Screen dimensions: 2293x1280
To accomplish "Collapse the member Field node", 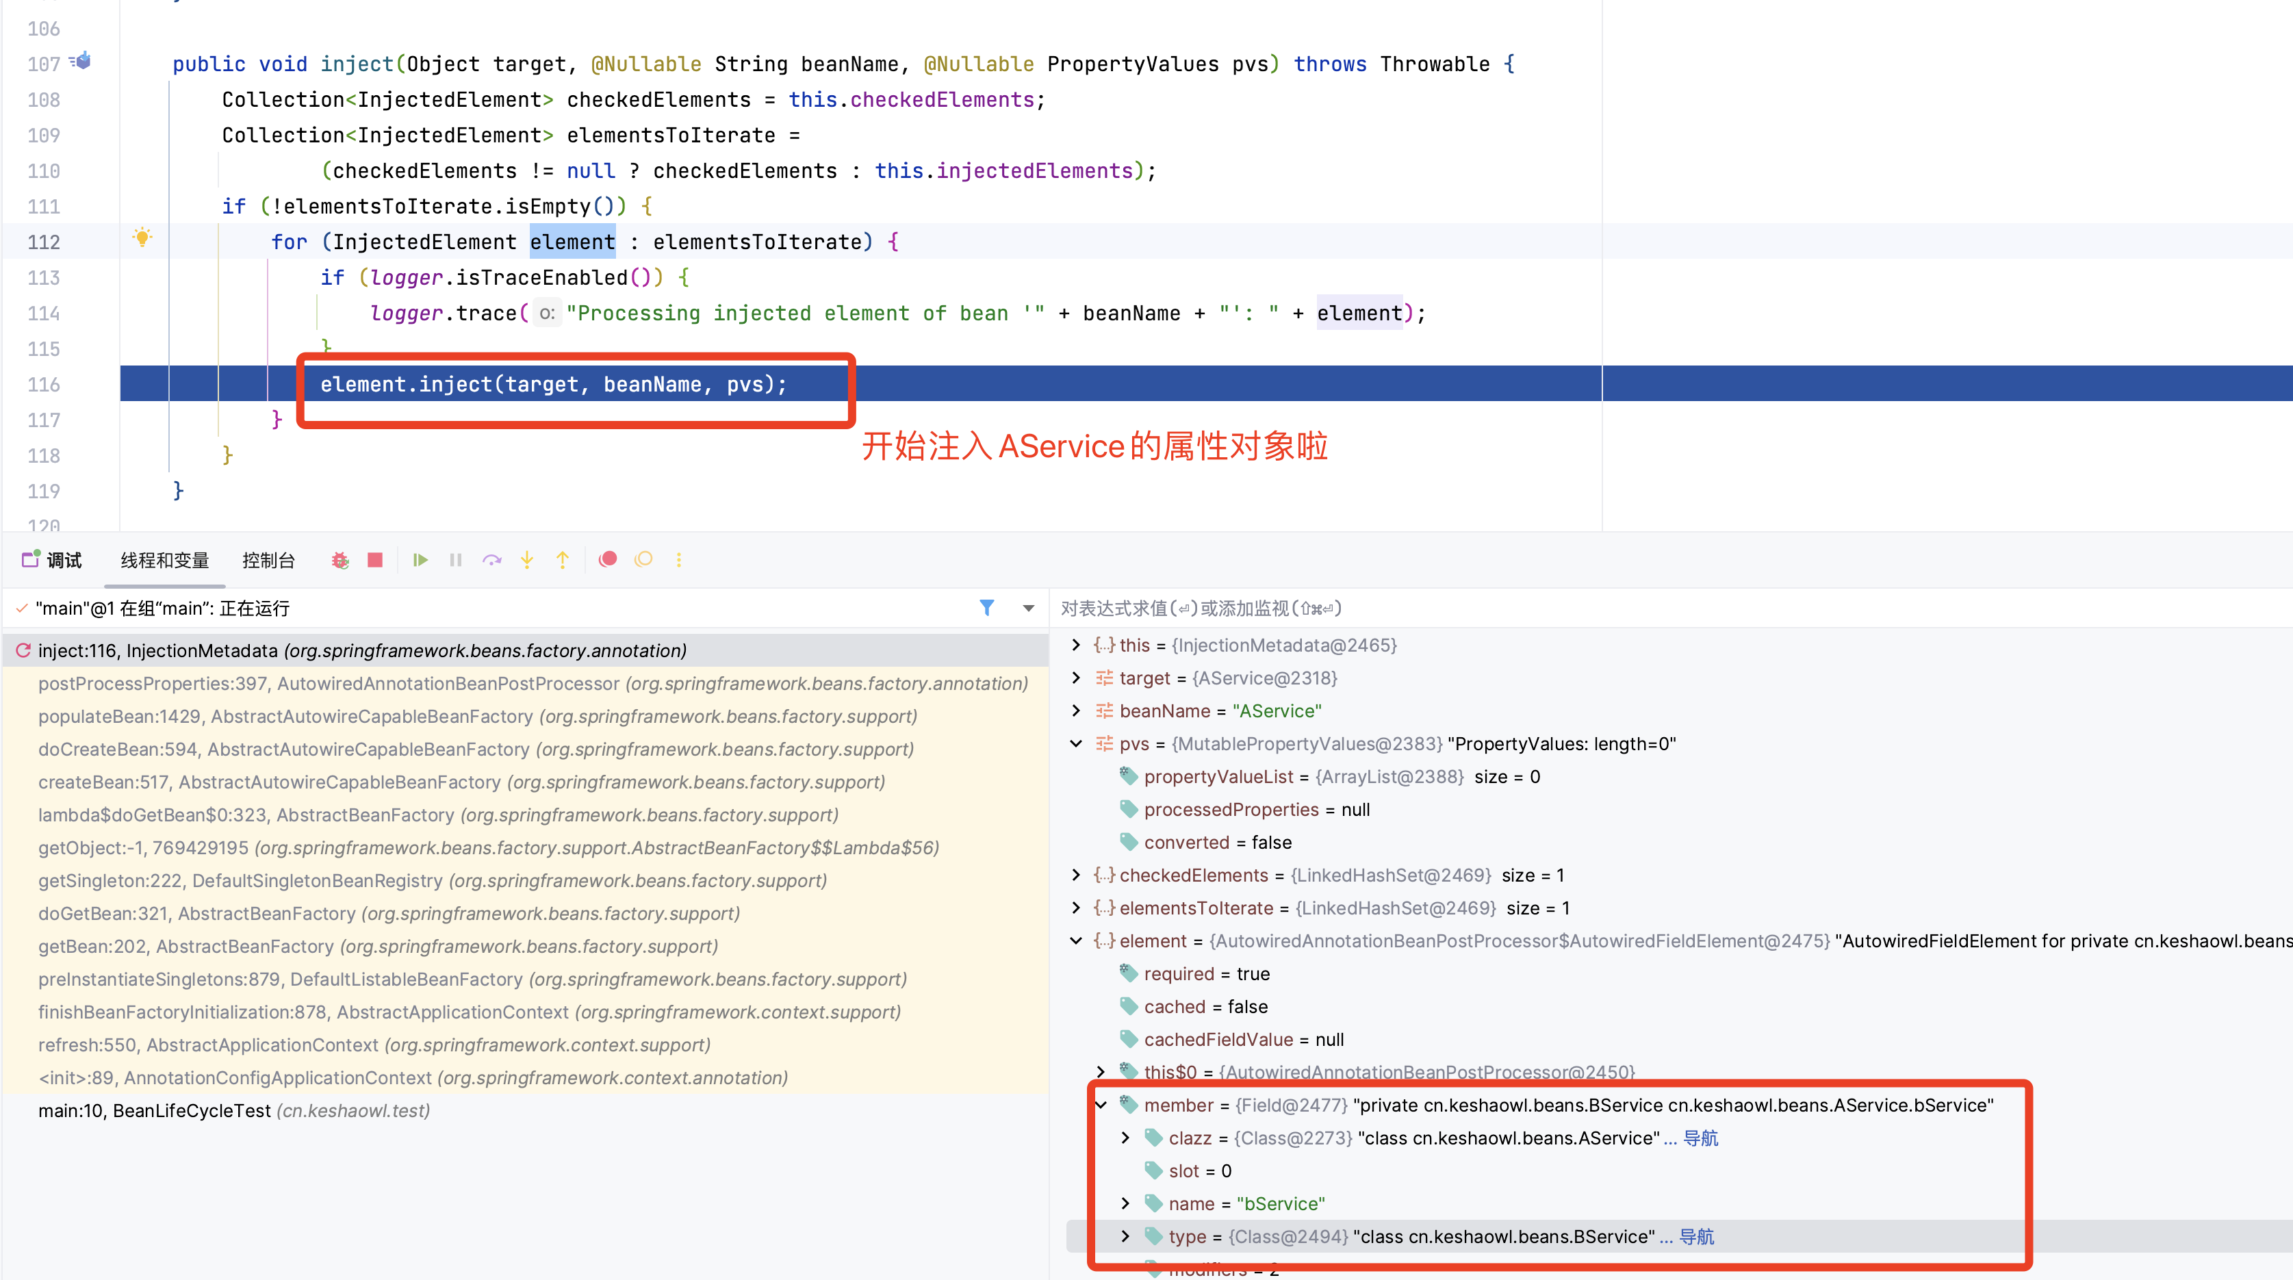I will pos(1100,1105).
